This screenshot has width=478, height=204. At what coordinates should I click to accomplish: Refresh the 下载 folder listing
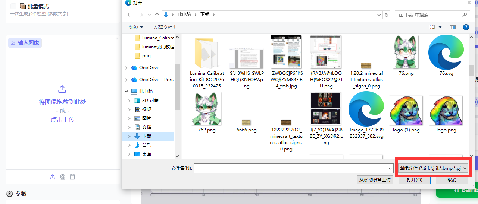pos(387,15)
